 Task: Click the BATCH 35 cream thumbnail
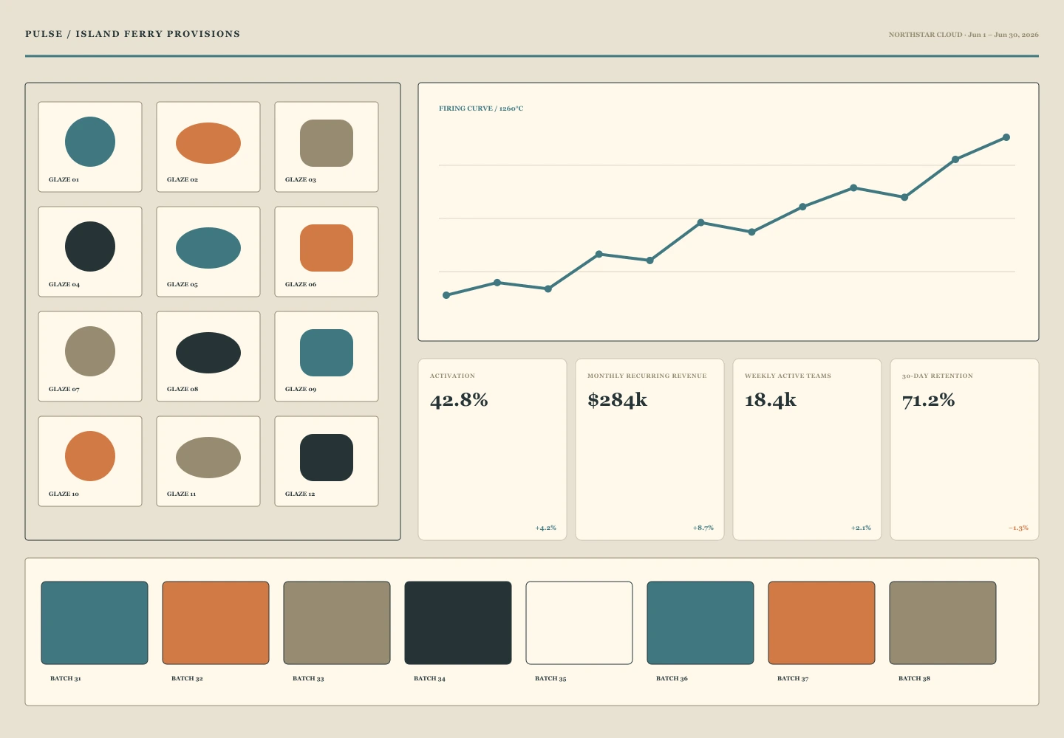point(579,623)
